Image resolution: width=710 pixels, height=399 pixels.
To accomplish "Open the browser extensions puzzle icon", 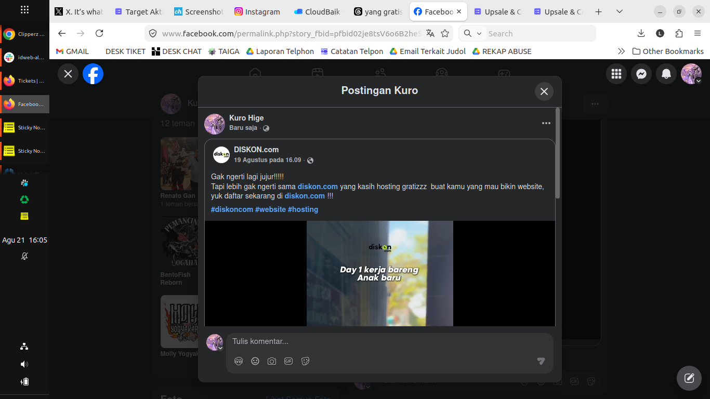I will tap(679, 33).
